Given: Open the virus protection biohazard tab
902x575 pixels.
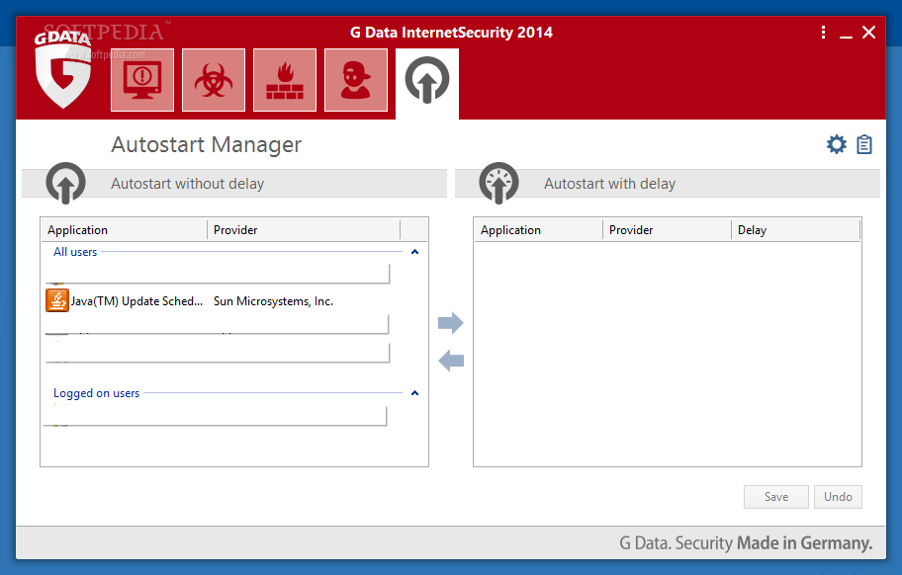Looking at the screenshot, I should (214, 80).
